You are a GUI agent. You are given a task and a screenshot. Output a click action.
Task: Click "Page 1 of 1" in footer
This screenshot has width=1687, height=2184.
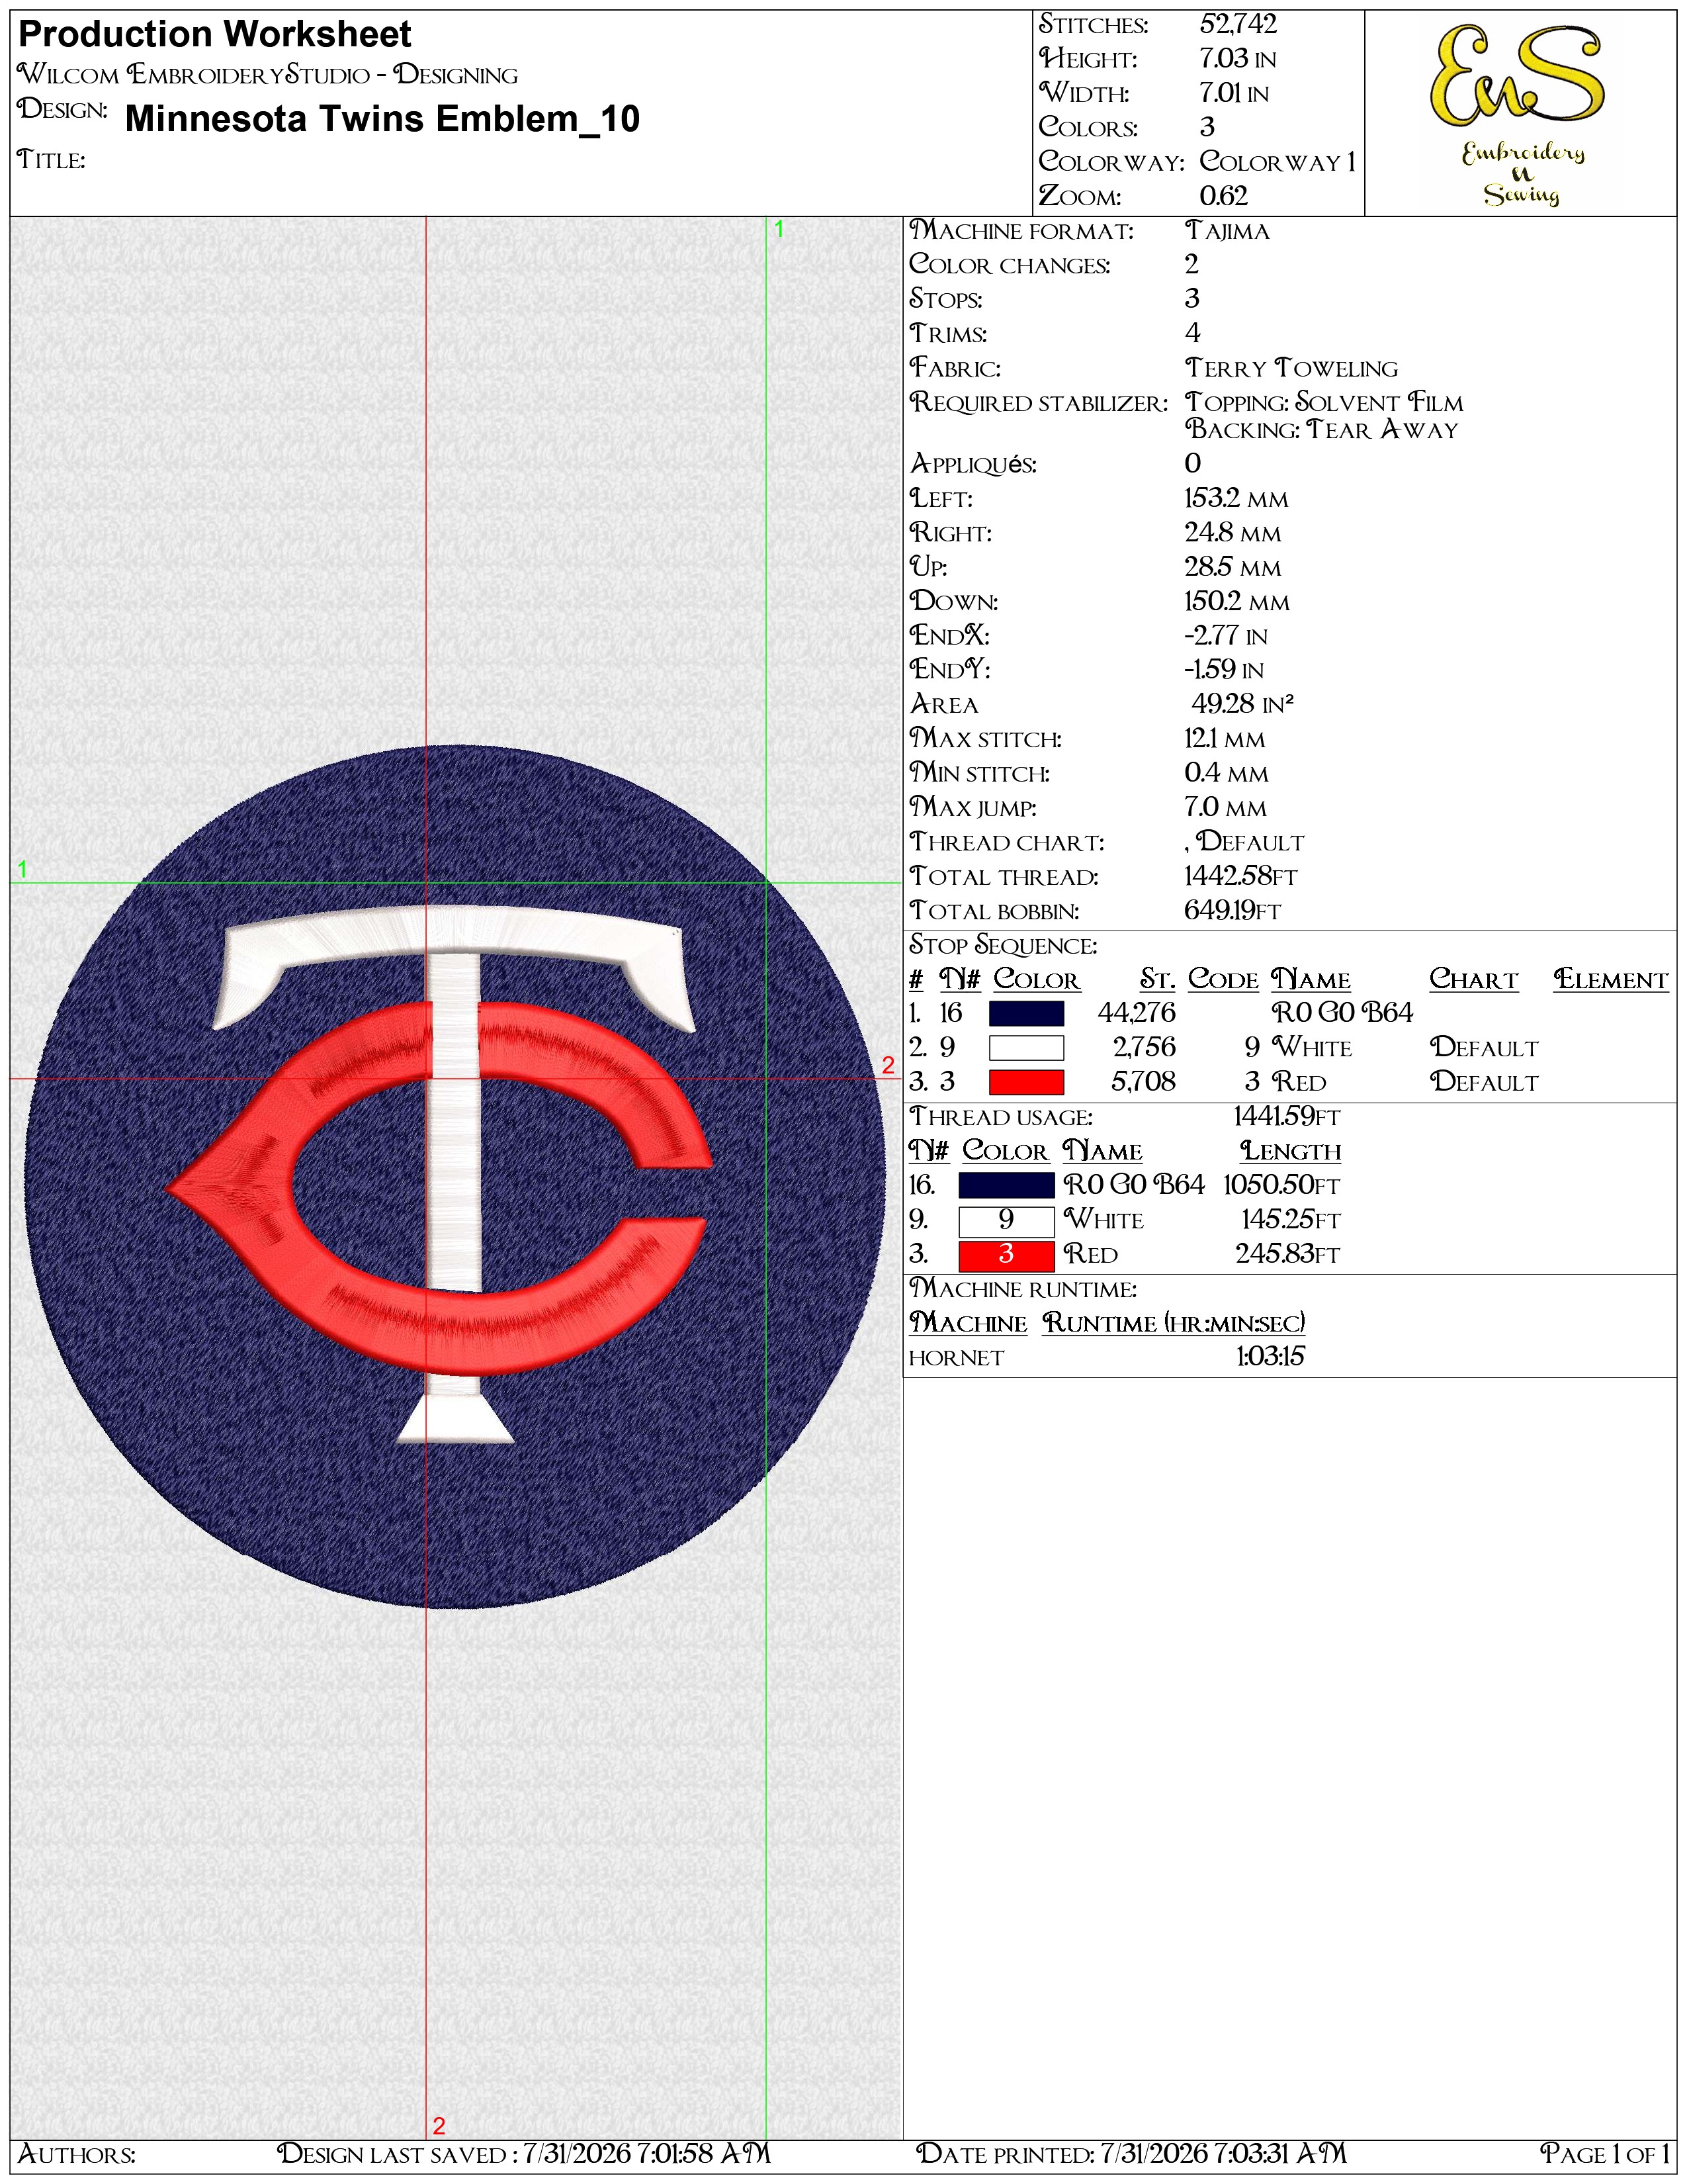(x=1604, y=2154)
